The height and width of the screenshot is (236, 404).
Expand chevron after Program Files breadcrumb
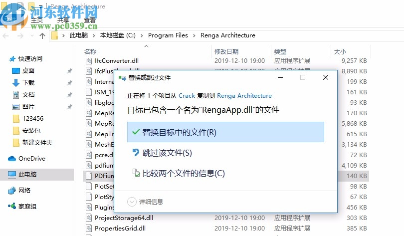point(194,35)
